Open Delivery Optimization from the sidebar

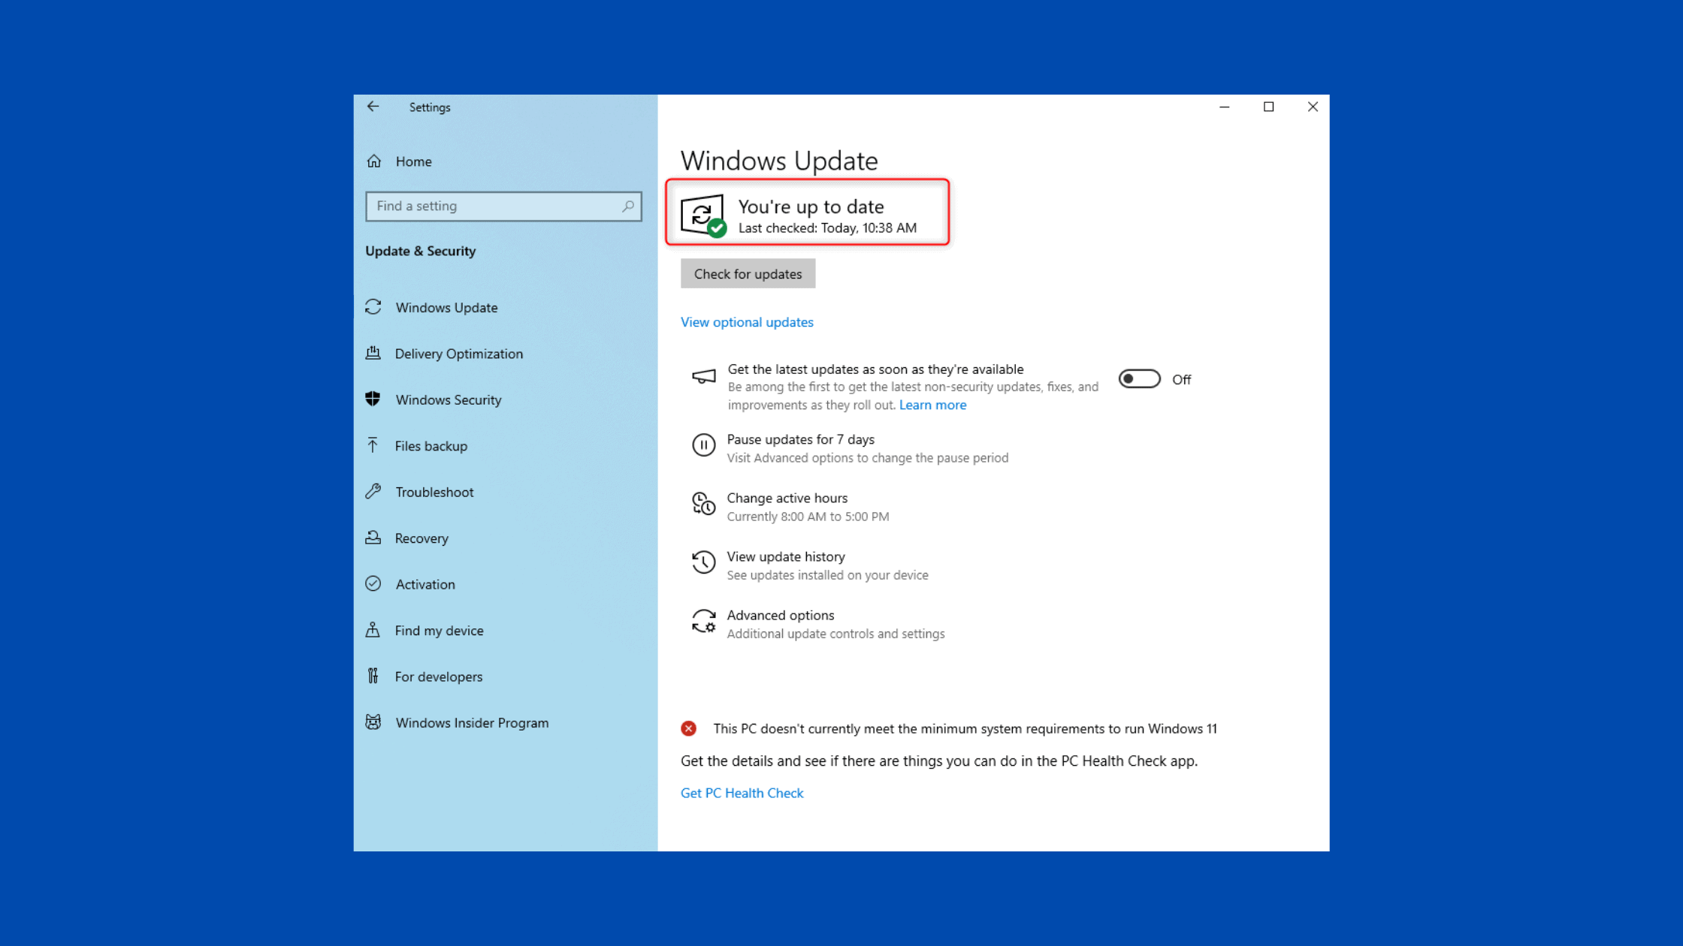coord(458,353)
